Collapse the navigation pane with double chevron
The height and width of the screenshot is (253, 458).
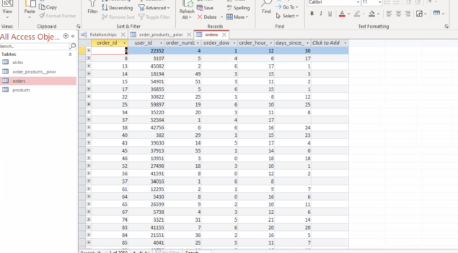72,36
